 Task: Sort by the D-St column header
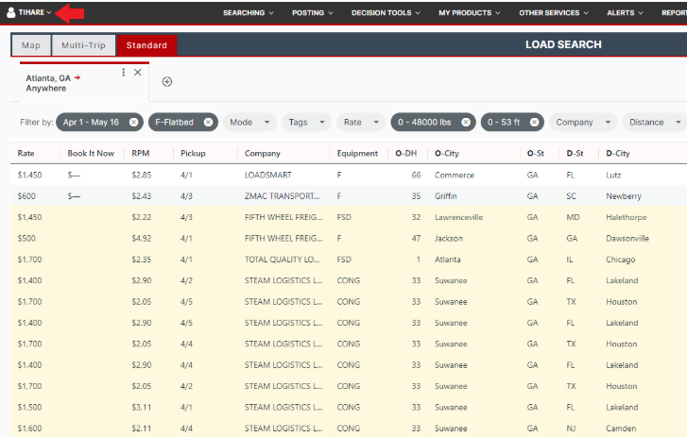(x=575, y=154)
